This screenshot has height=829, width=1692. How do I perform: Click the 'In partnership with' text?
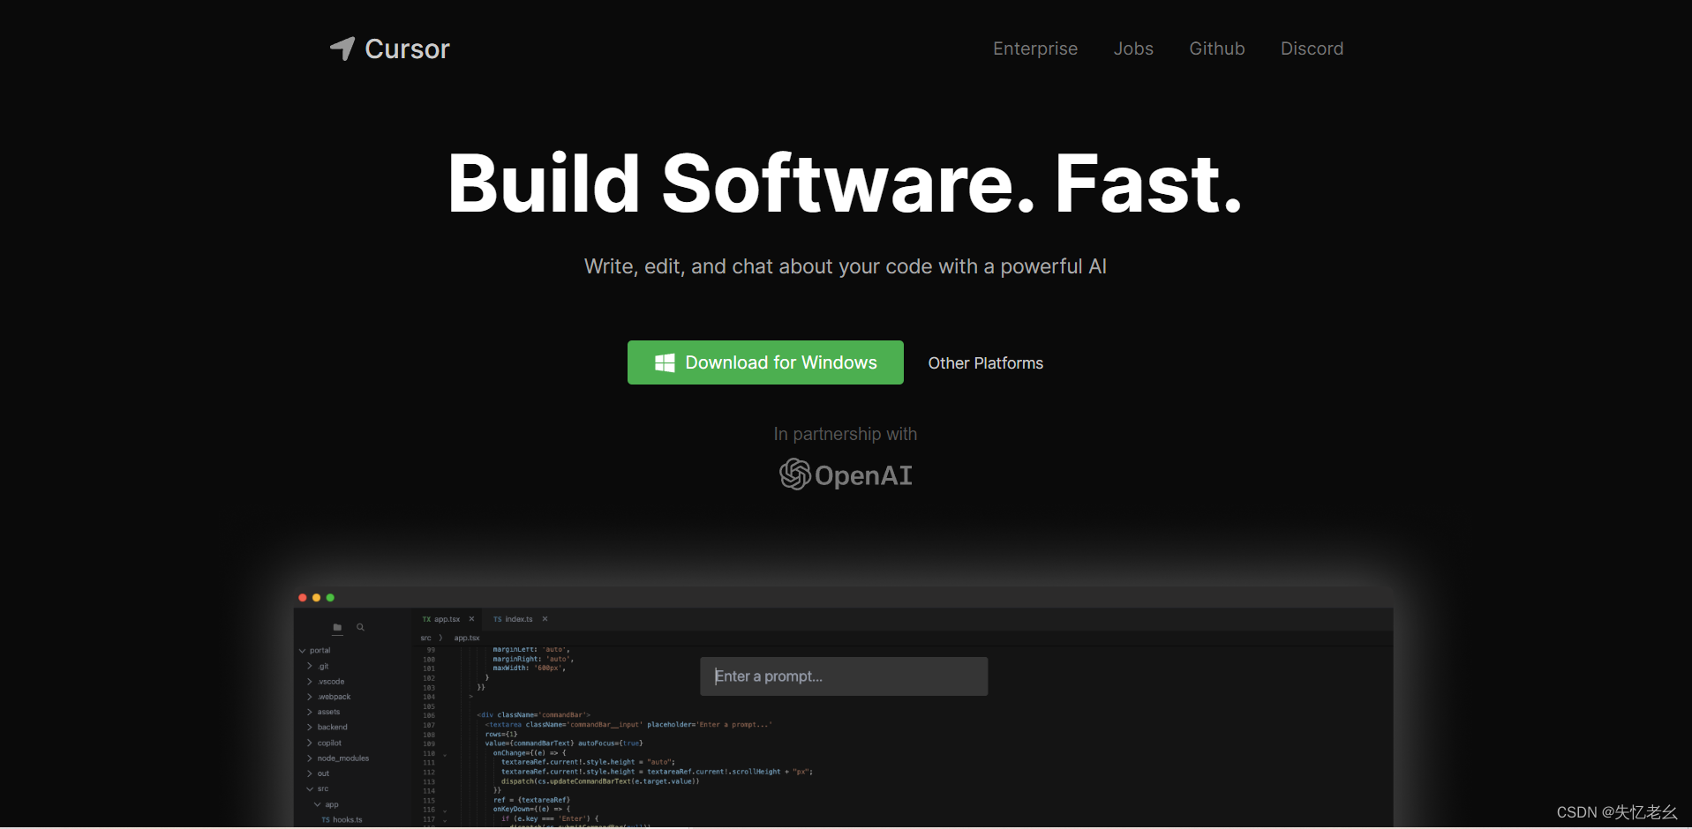point(845,434)
